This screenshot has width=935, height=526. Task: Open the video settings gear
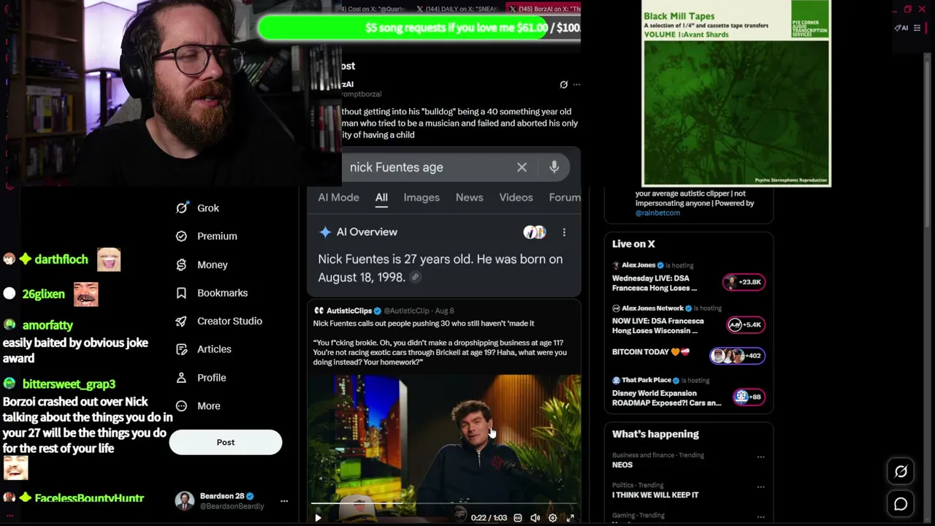[553, 518]
